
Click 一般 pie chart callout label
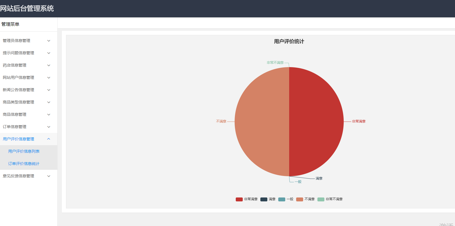click(x=298, y=182)
